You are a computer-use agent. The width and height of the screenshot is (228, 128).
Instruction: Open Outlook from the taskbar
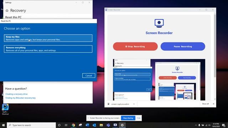(x=94, y=125)
